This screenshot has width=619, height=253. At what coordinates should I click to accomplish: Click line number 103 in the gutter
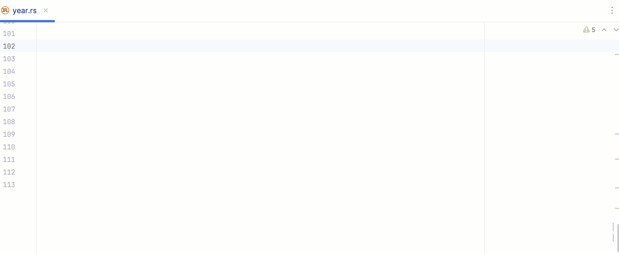pos(9,59)
